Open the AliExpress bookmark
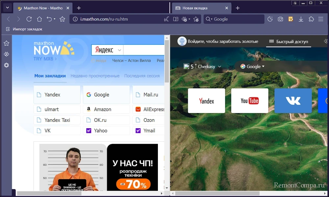 point(149,109)
